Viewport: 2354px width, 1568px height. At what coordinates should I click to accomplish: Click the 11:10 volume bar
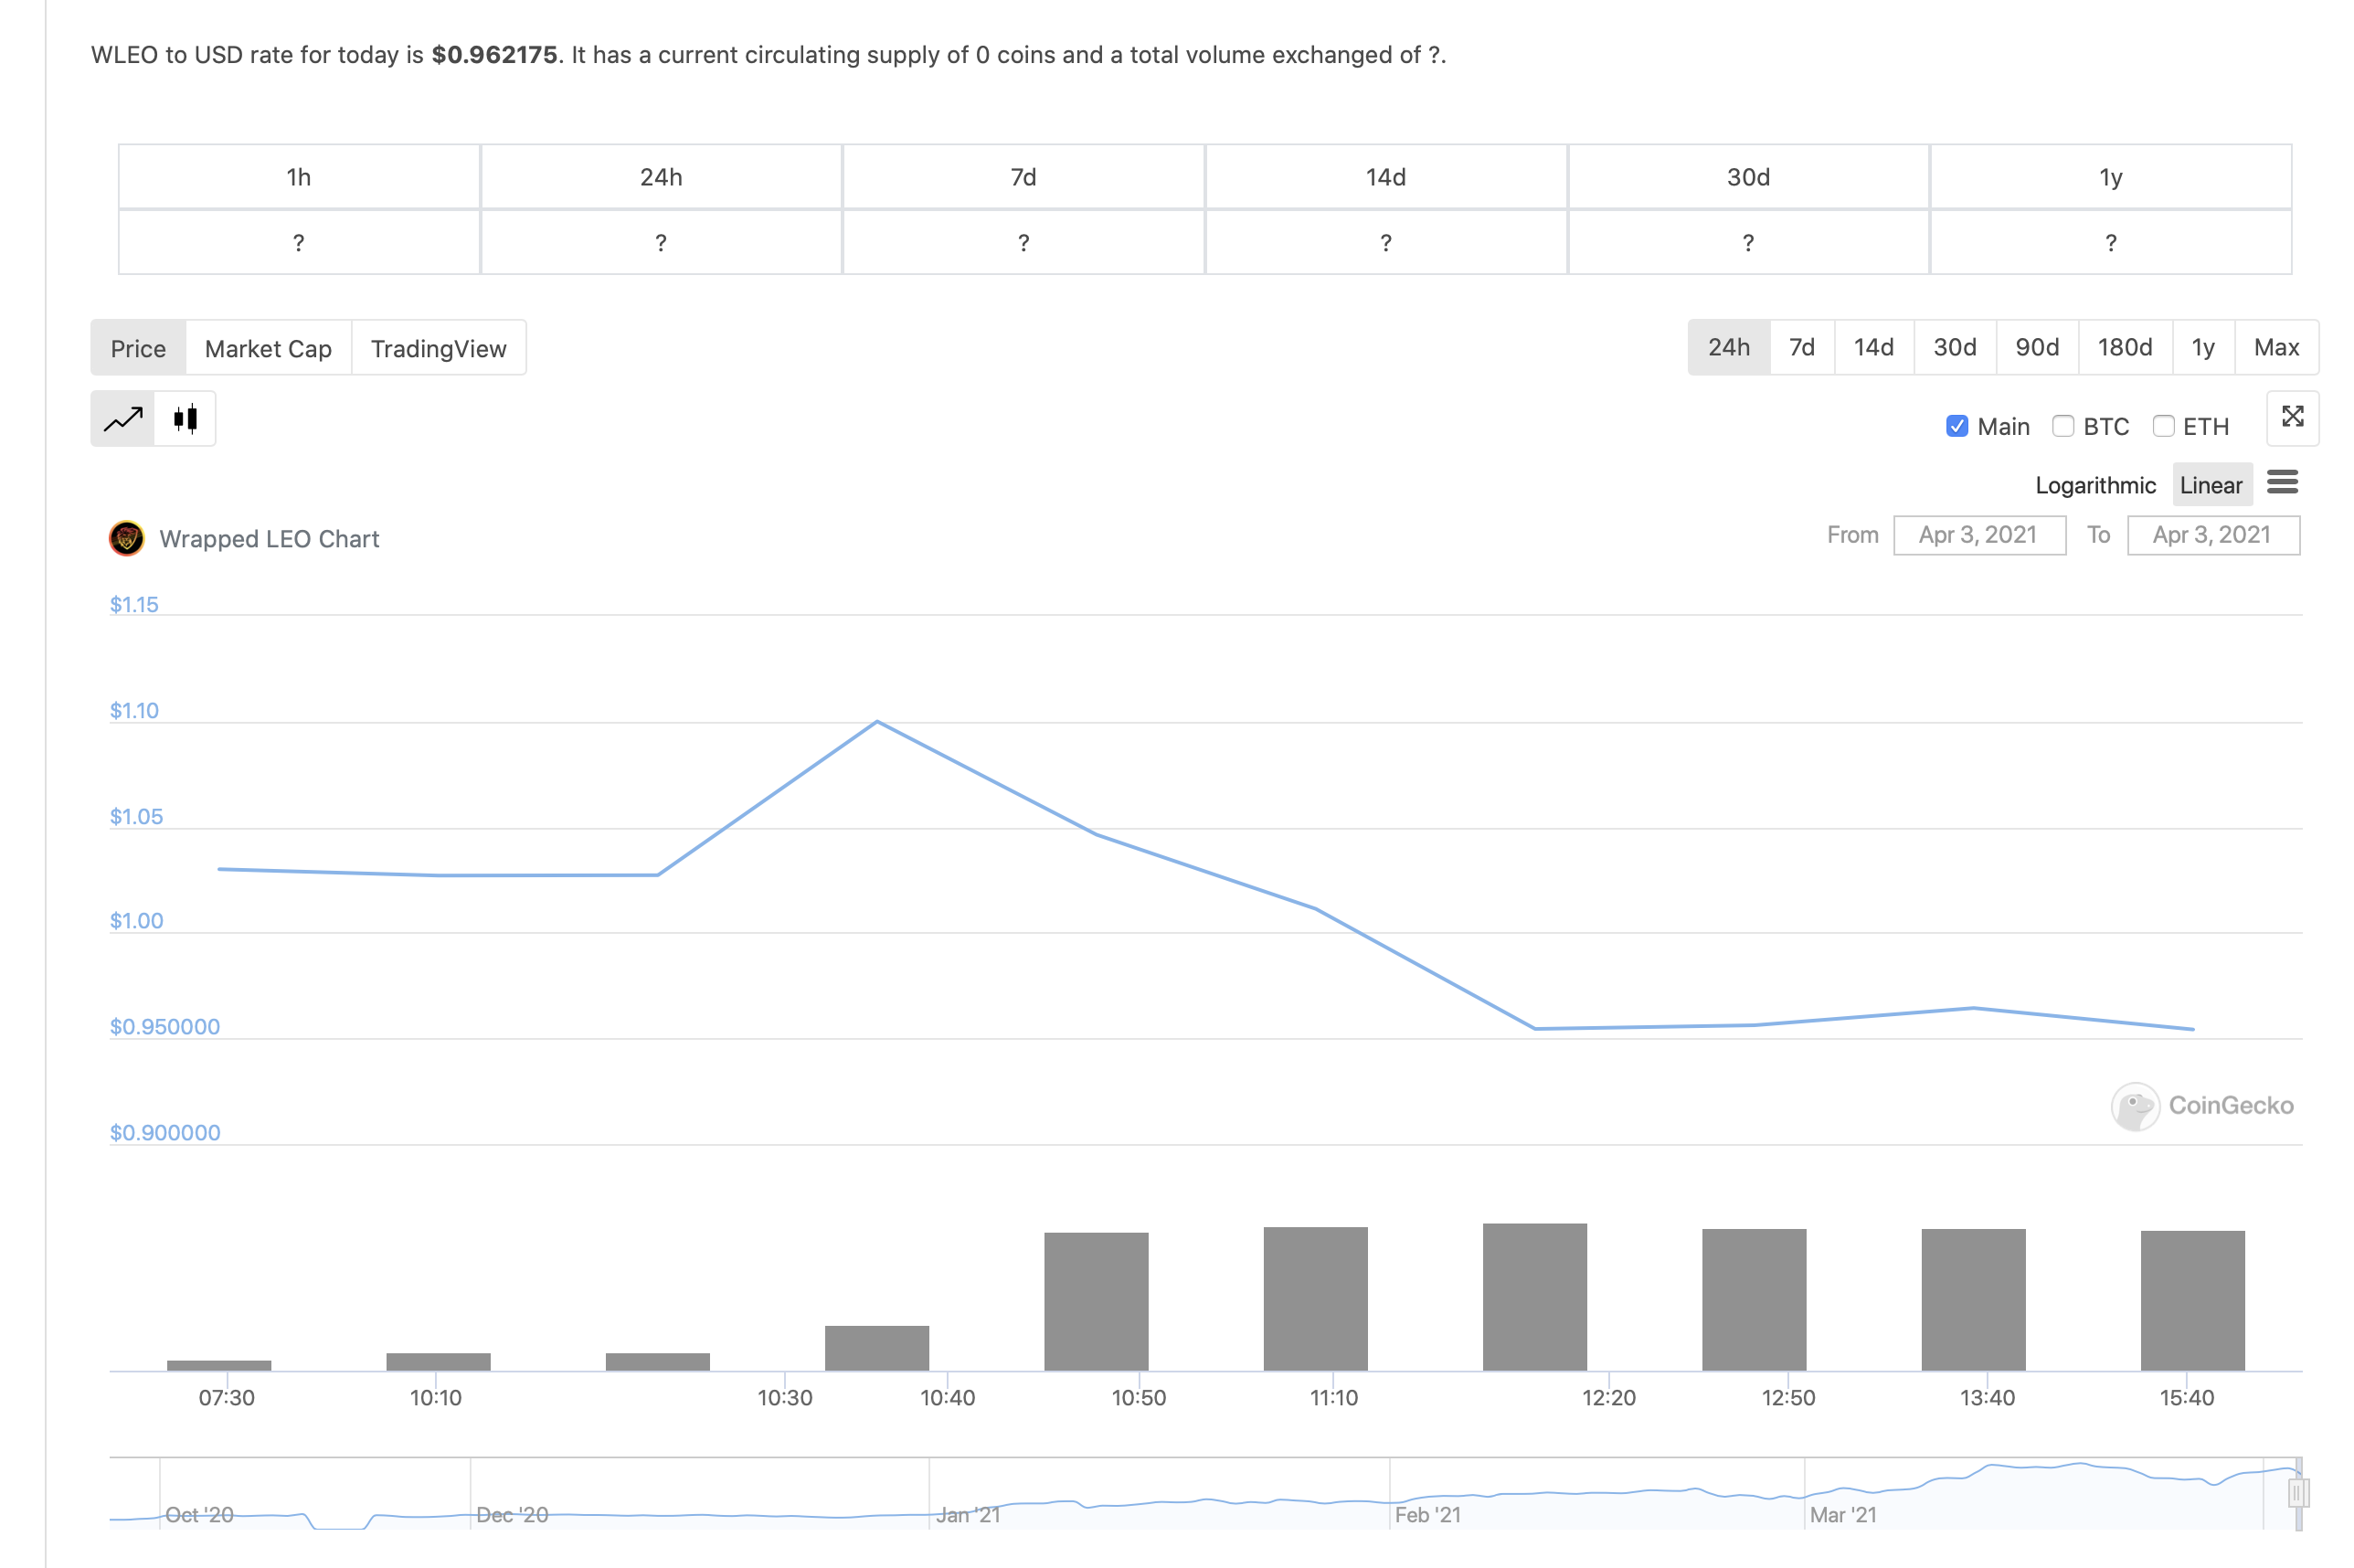1315,1298
